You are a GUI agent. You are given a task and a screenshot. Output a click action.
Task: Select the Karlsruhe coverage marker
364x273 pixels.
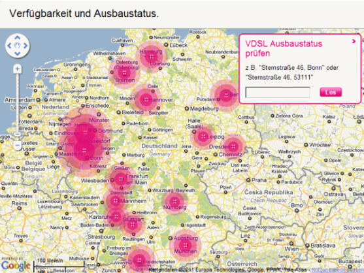point(116,217)
